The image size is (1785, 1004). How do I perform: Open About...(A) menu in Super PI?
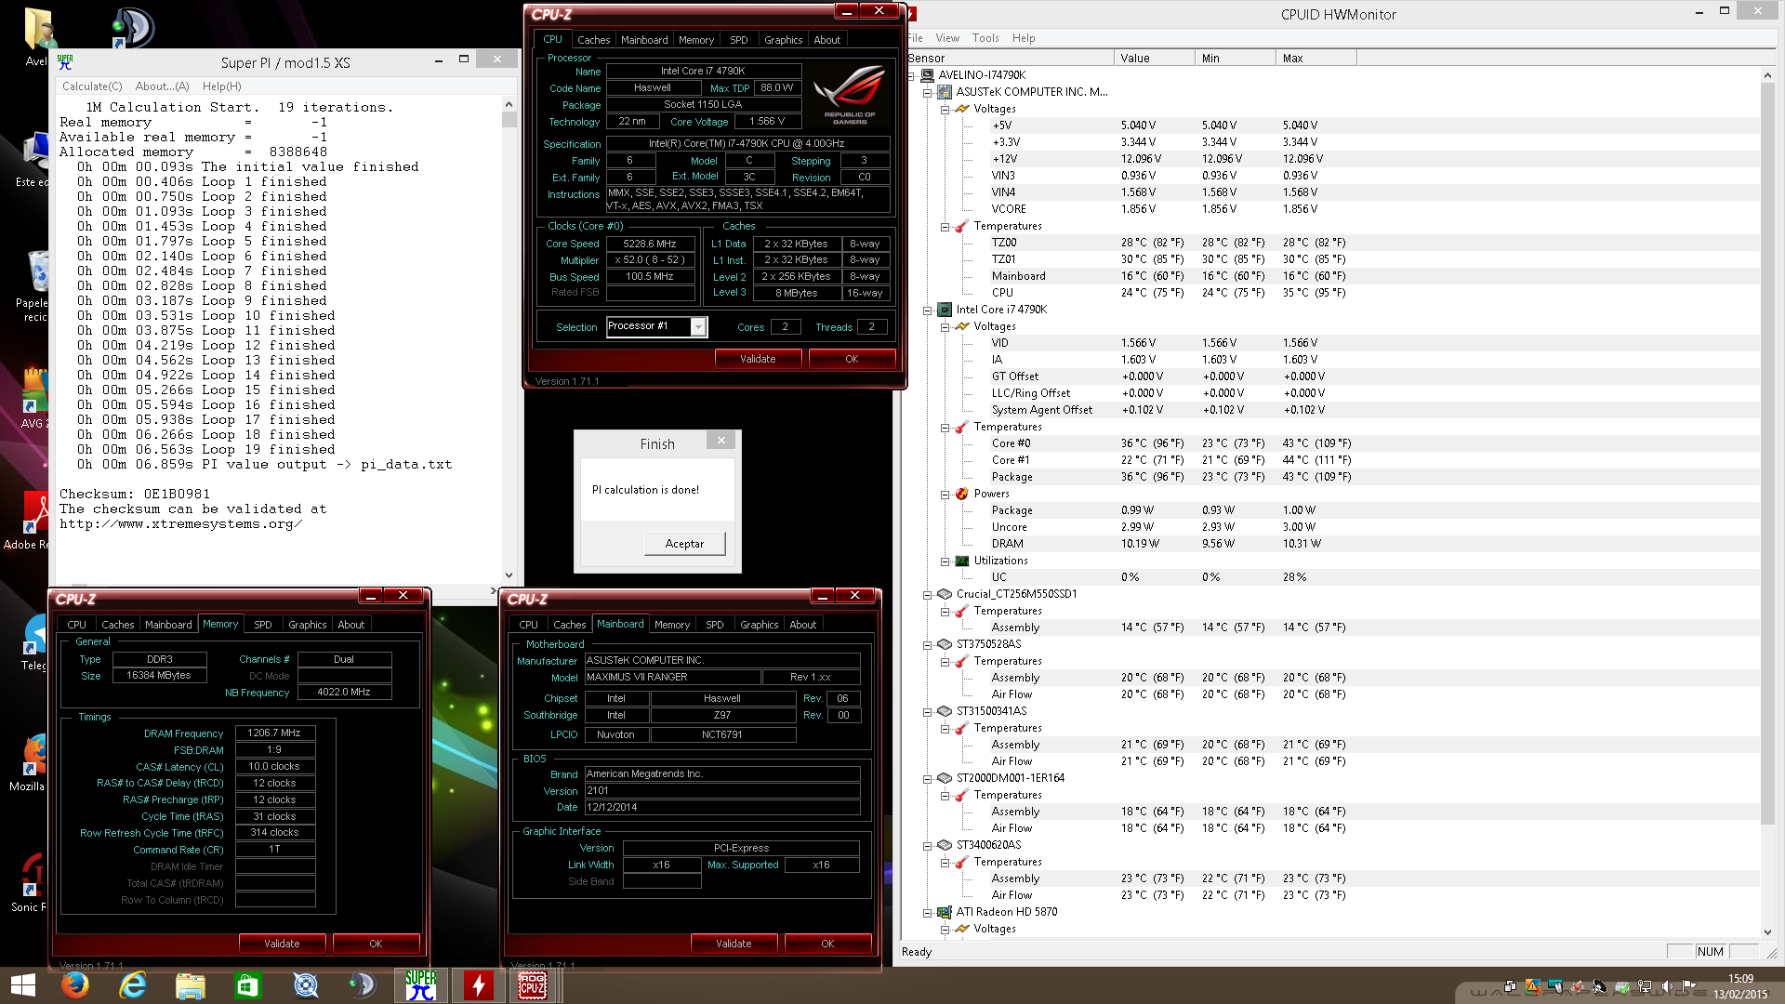pyautogui.click(x=162, y=86)
